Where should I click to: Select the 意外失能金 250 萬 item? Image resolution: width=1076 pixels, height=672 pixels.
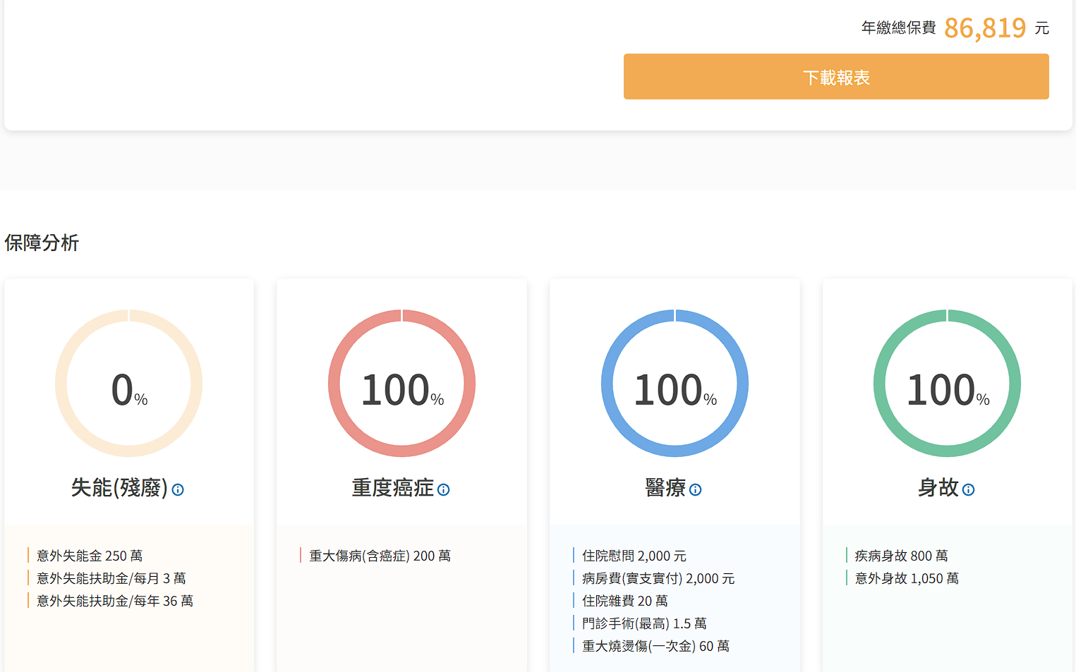(90, 556)
